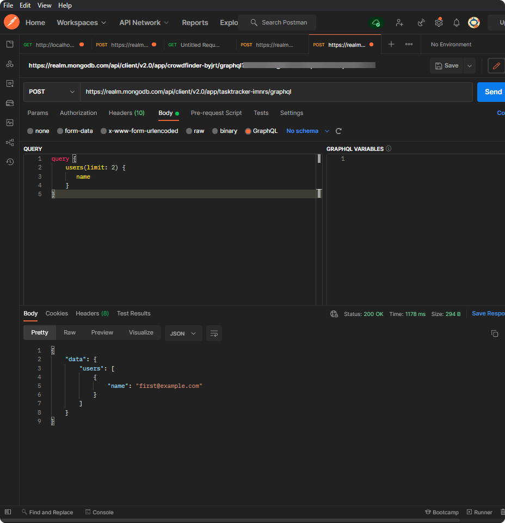Select the form-data radio option
This screenshot has width=505, height=523.
[x=60, y=131]
